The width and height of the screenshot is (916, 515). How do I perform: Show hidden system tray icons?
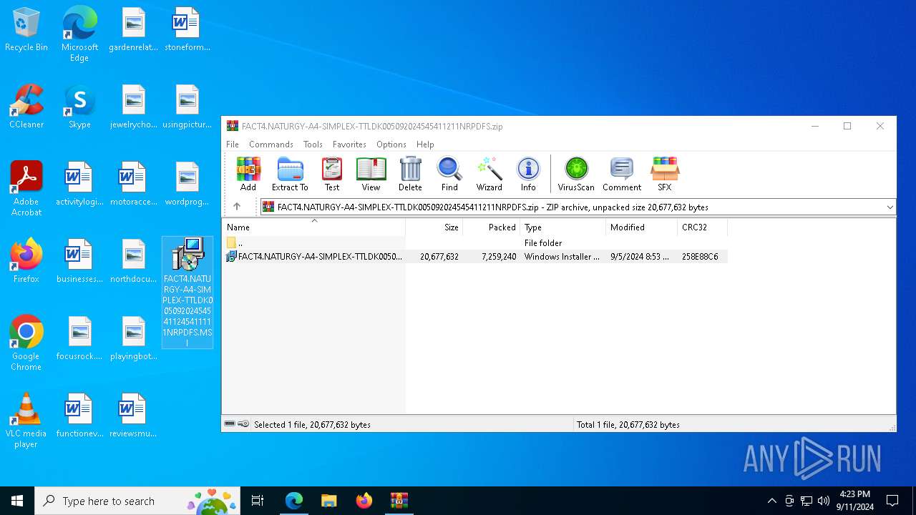coord(771,501)
